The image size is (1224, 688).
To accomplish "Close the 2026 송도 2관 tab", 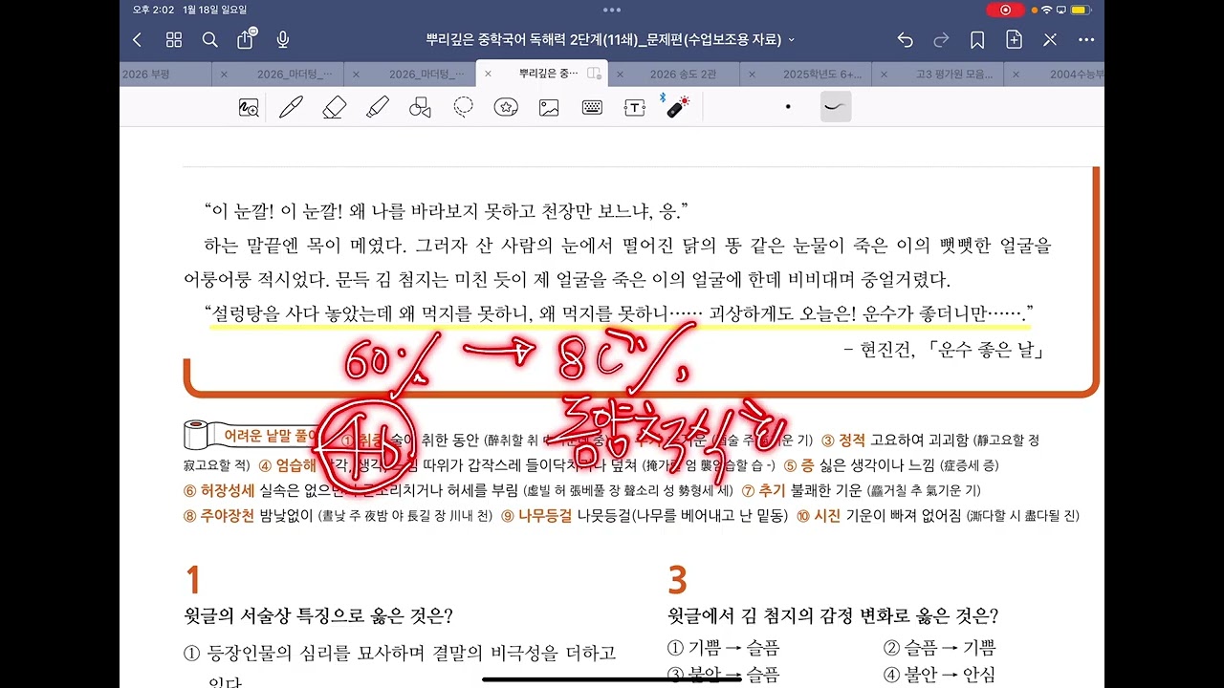I will (x=620, y=74).
